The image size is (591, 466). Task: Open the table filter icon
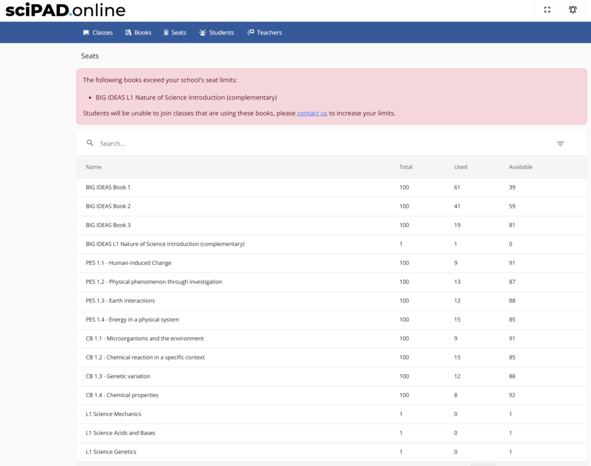click(x=560, y=144)
